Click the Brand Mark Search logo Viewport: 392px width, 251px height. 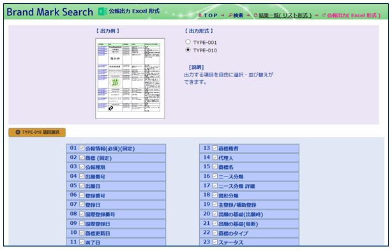tap(50, 12)
